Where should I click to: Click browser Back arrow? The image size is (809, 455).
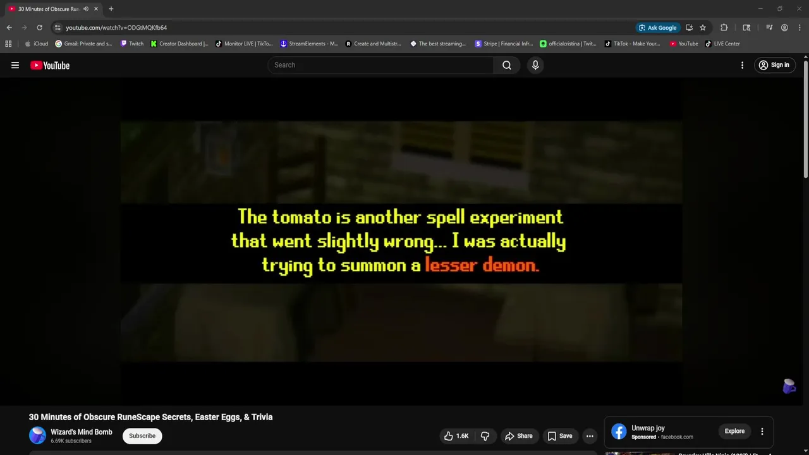pyautogui.click(x=9, y=28)
